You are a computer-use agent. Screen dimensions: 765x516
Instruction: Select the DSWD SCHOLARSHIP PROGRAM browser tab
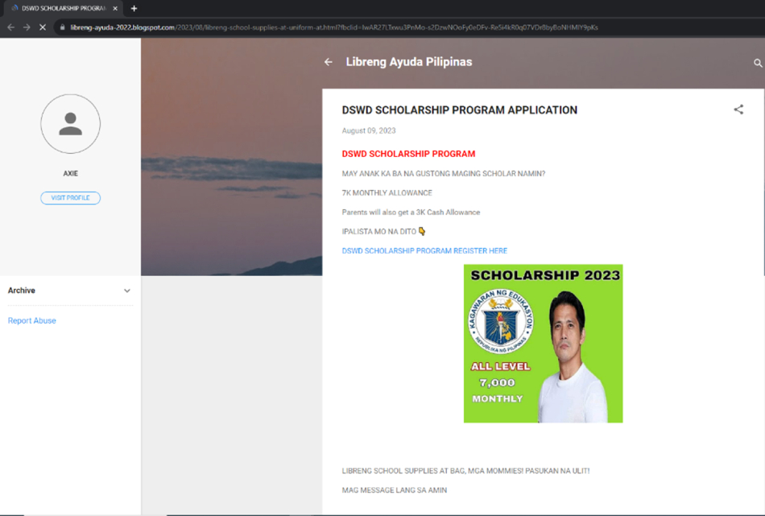coord(64,8)
